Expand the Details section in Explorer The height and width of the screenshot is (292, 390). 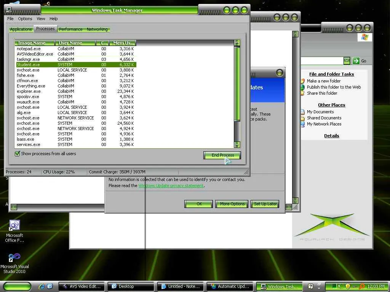click(332, 136)
